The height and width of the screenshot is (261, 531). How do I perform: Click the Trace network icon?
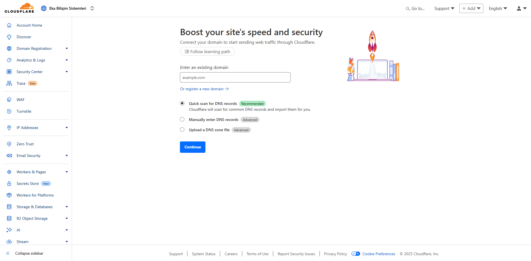(x=9, y=83)
